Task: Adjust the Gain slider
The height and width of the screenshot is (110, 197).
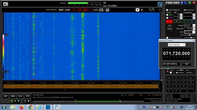Action: 189,35
